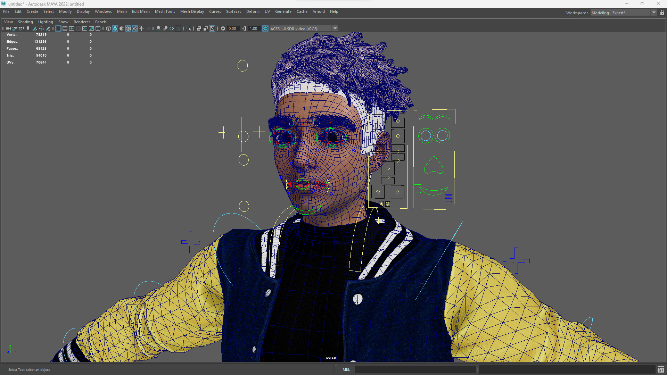Open the Mesh Tools menu

coord(165,11)
